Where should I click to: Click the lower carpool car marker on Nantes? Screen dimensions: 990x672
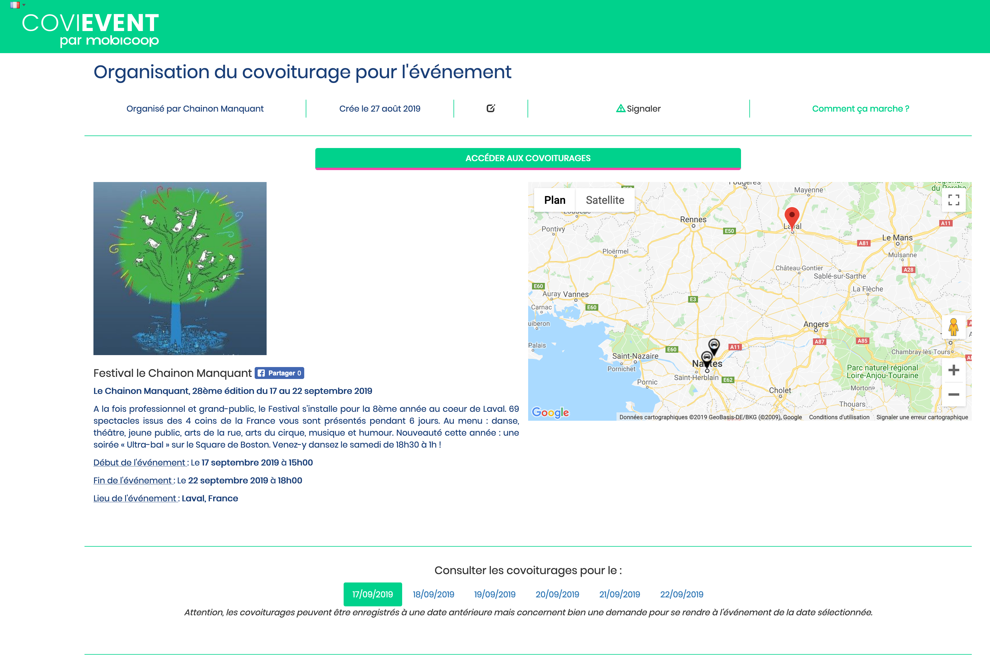(x=707, y=359)
